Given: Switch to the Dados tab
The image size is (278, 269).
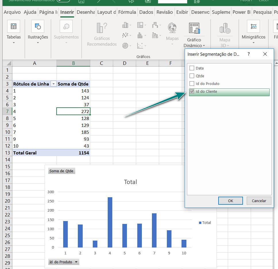Looking at the screenshot, I should (146, 12).
